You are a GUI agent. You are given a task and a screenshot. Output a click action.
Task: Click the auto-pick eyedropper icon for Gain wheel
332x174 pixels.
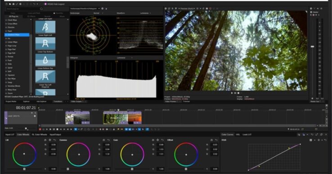coord(158,140)
